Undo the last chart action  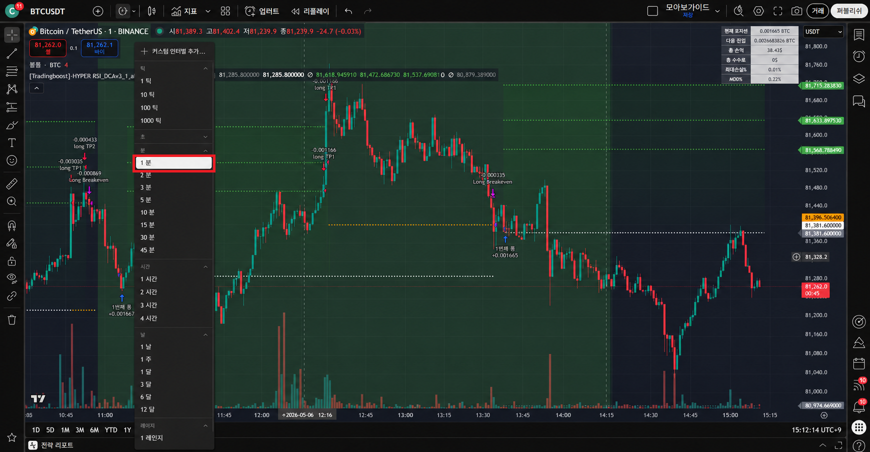tap(348, 11)
